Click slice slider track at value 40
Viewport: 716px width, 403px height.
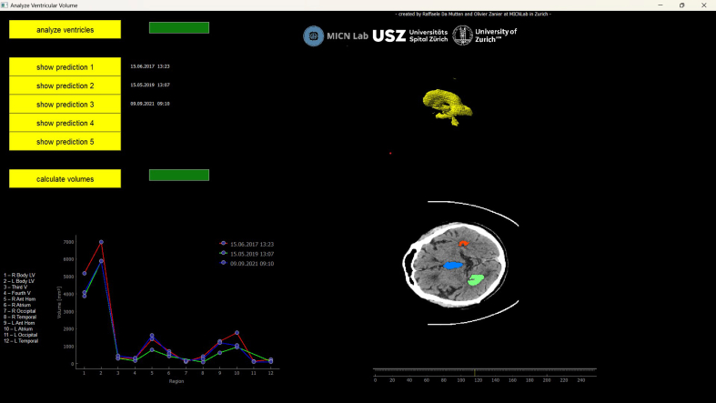coord(409,372)
